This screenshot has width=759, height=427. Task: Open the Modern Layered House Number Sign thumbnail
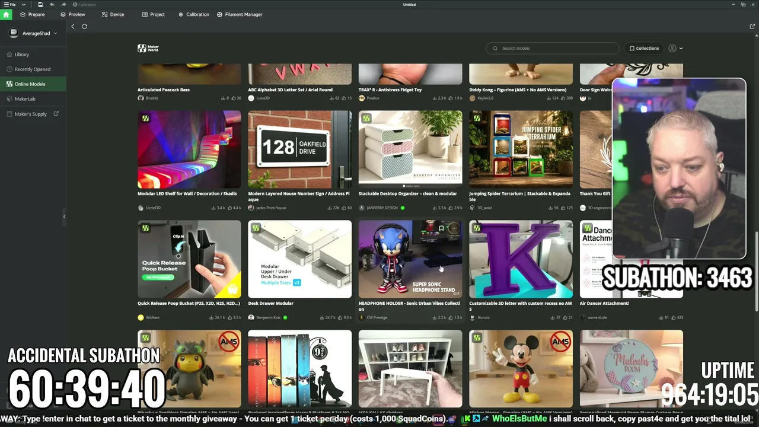coord(299,149)
